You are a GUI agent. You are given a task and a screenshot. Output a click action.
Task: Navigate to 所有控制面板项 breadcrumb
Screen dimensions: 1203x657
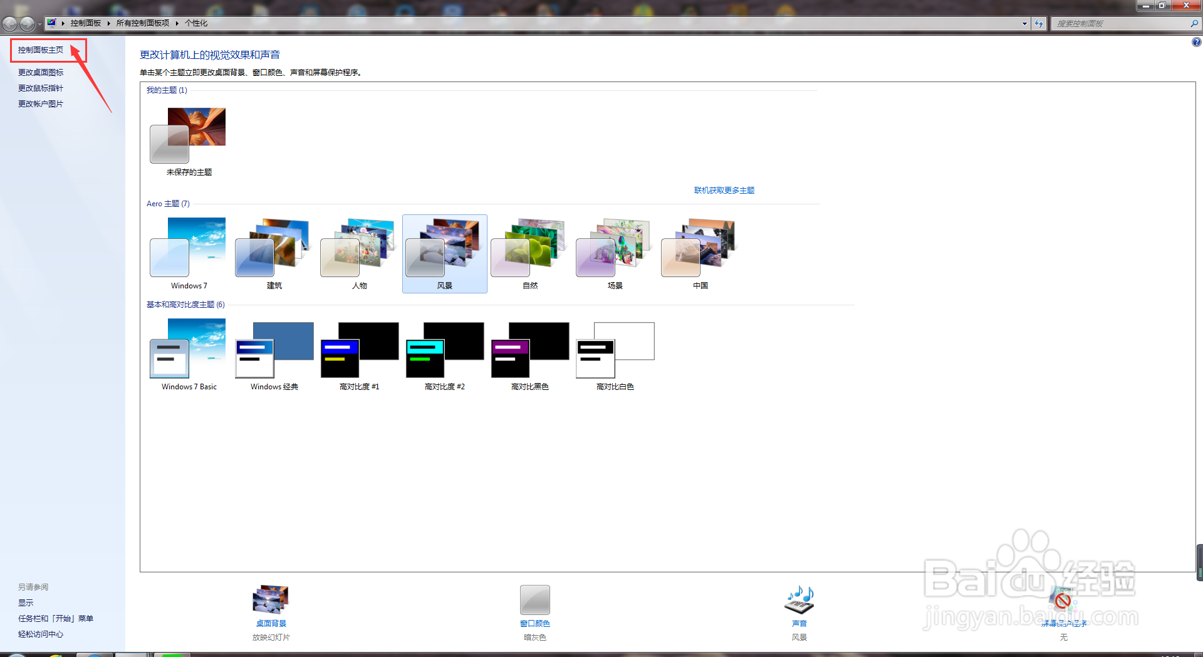coord(143,23)
